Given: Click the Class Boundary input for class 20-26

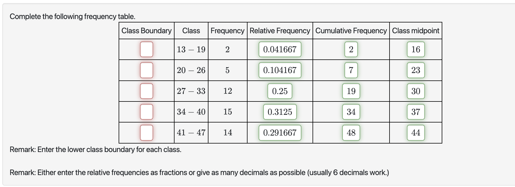Looking at the screenshot, I should [x=146, y=70].
